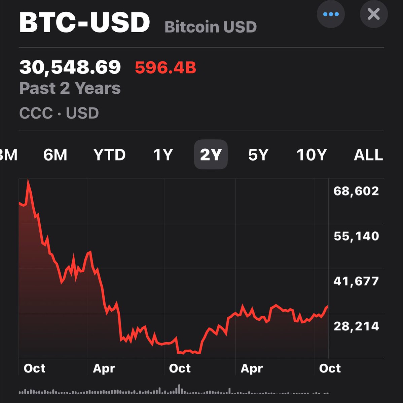Viewport: 403px width, 403px height.
Task: Switch chart to 5Y range
Action: (258, 155)
